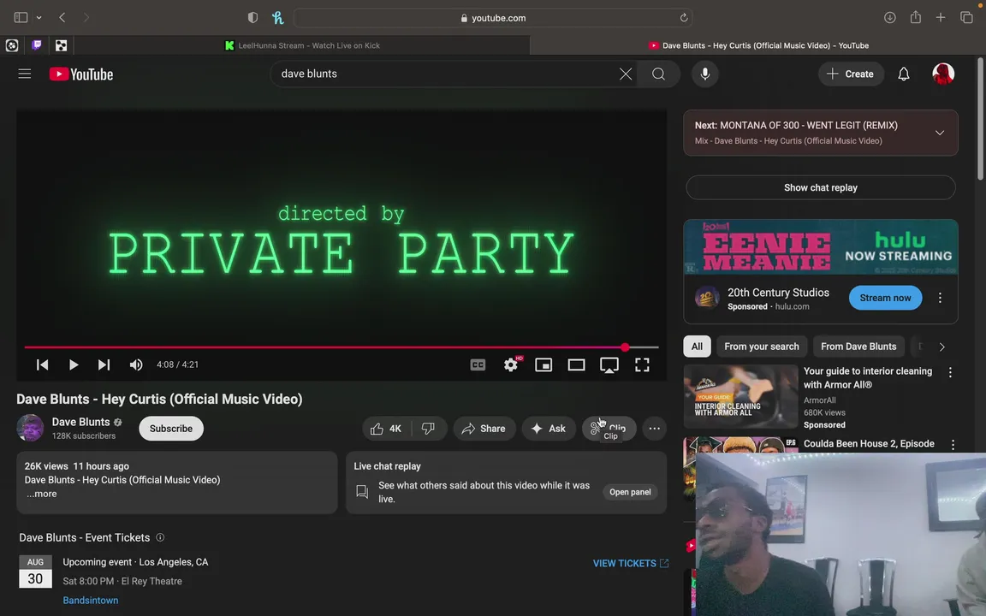Open Bandsintown link

pos(91,601)
